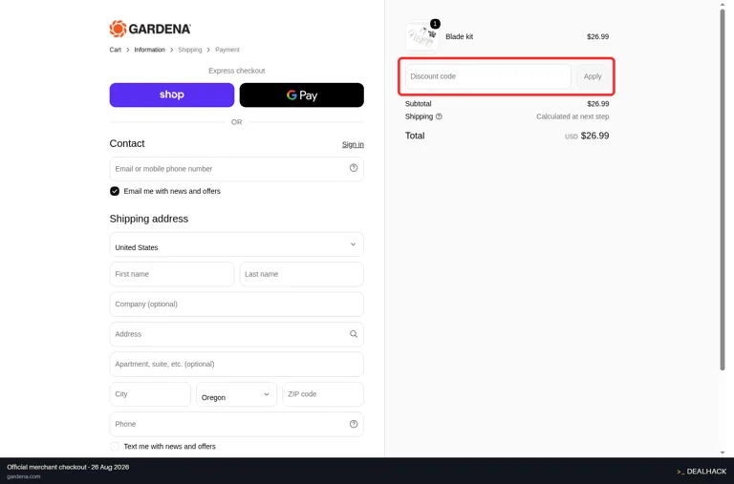The width and height of the screenshot is (734, 484).
Task: Click the DEALHACK label in the bottom bar
Action: [x=702, y=472]
